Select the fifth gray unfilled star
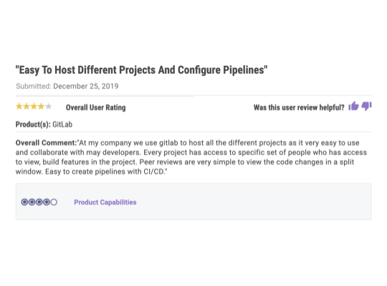387x286 pixels. 49,107
